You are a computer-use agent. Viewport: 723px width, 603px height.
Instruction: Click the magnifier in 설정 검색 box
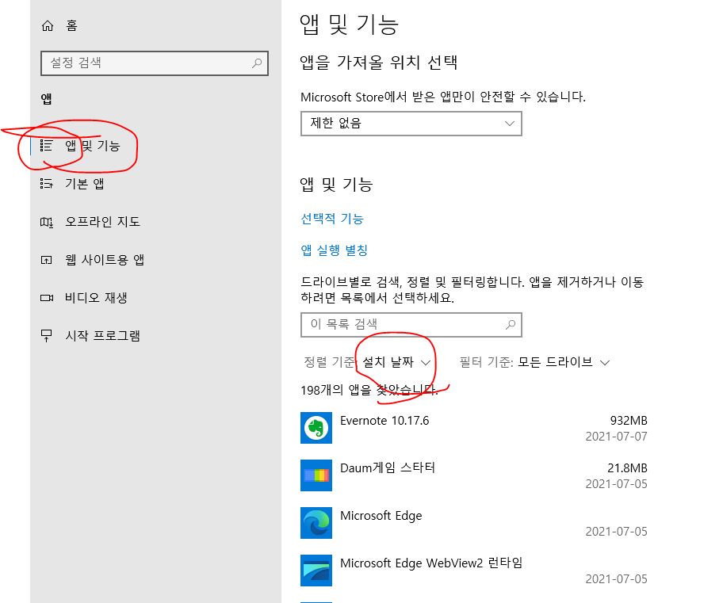pyautogui.click(x=257, y=63)
